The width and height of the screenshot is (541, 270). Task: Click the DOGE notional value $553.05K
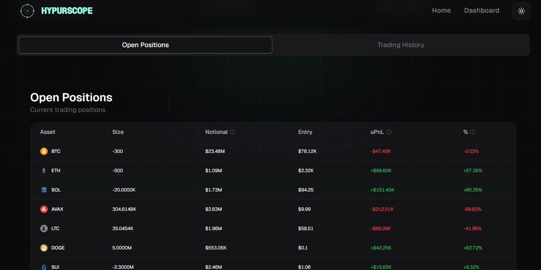pos(217,248)
